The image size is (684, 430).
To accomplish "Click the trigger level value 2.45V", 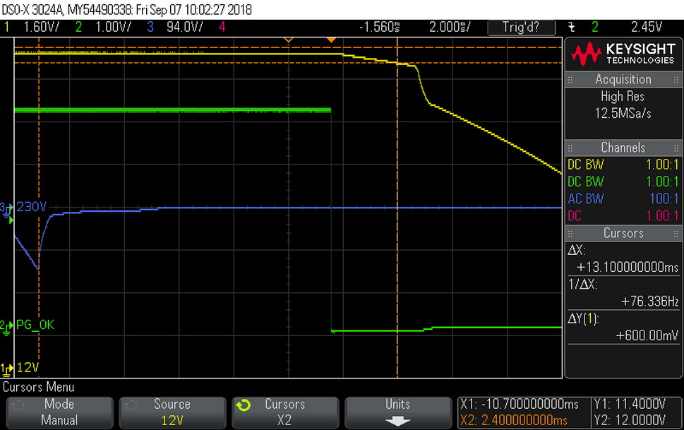I will (x=646, y=27).
